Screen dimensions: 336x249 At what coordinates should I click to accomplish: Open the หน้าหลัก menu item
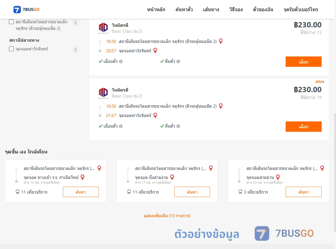click(156, 9)
